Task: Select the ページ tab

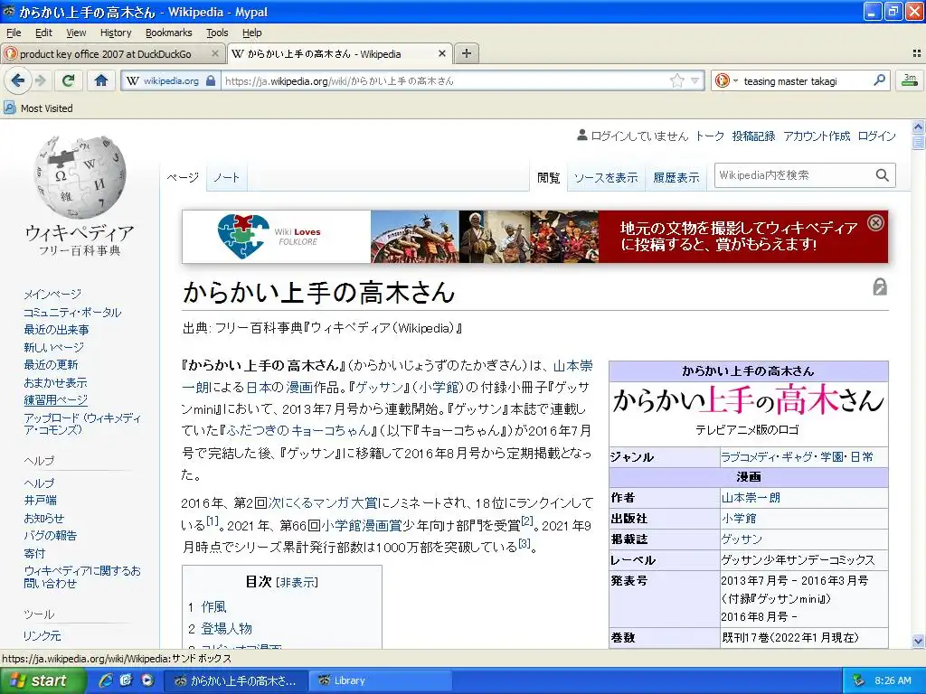Action: [183, 177]
